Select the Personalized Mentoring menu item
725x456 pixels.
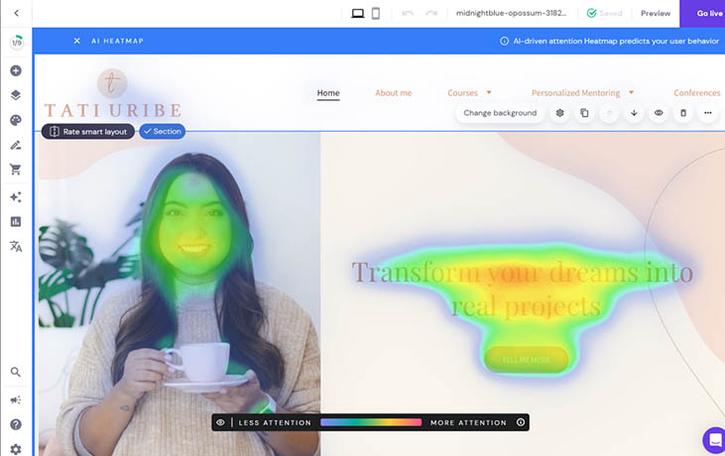click(x=575, y=93)
